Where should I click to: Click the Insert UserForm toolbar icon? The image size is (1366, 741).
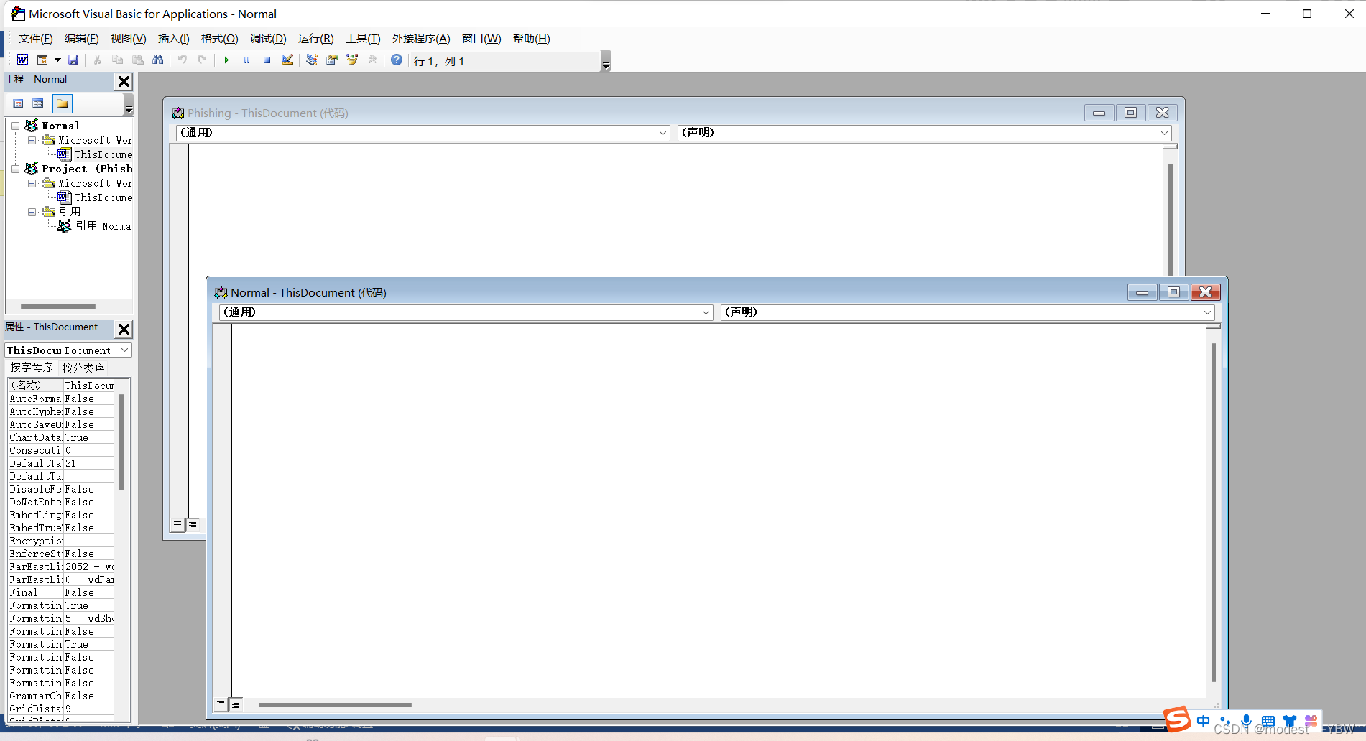click(x=42, y=60)
